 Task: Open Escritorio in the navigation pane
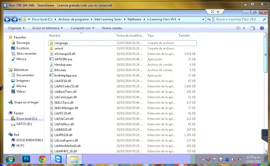[x=23, y=48]
